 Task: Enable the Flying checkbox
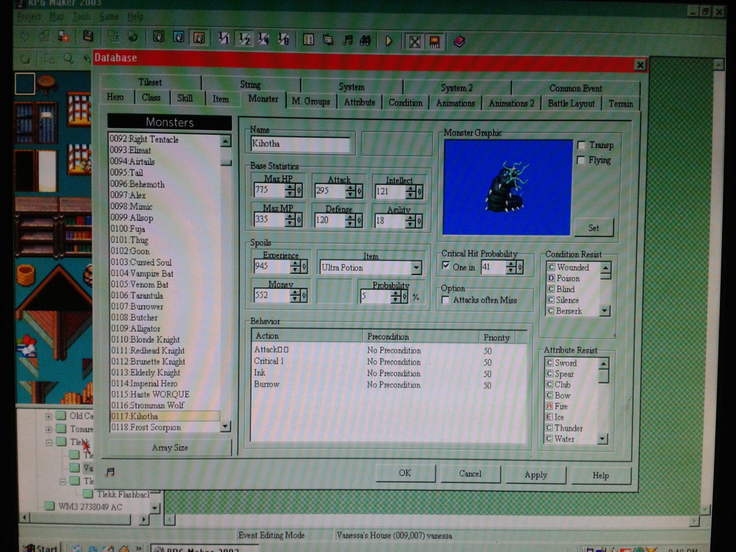coord(581,160)
